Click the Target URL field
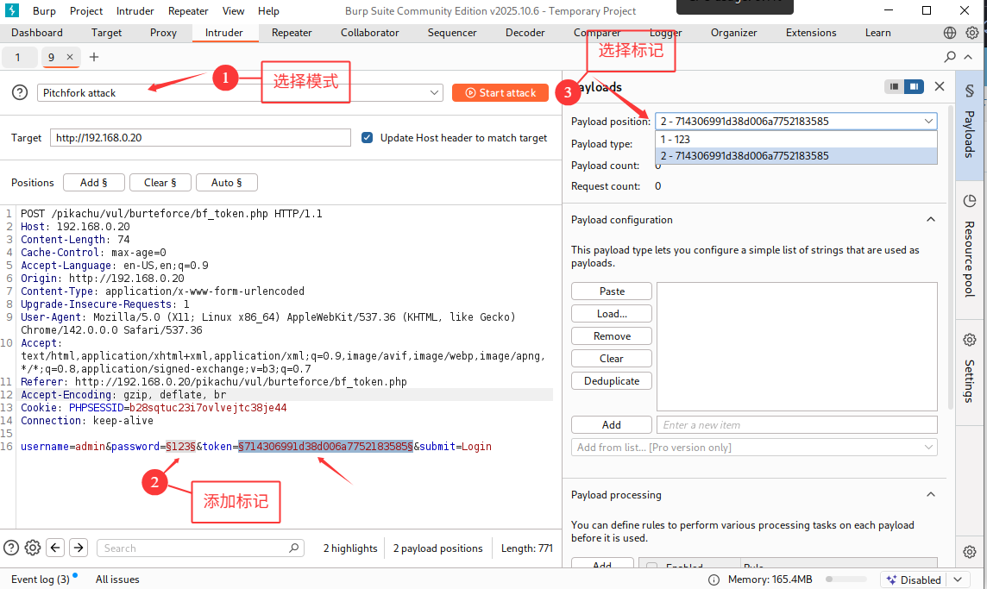 click(200, 137)
